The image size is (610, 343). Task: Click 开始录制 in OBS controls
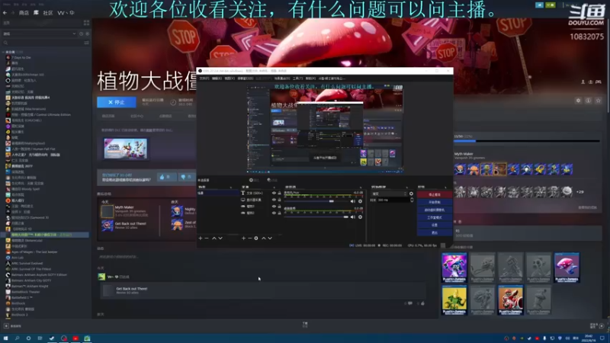435,202
